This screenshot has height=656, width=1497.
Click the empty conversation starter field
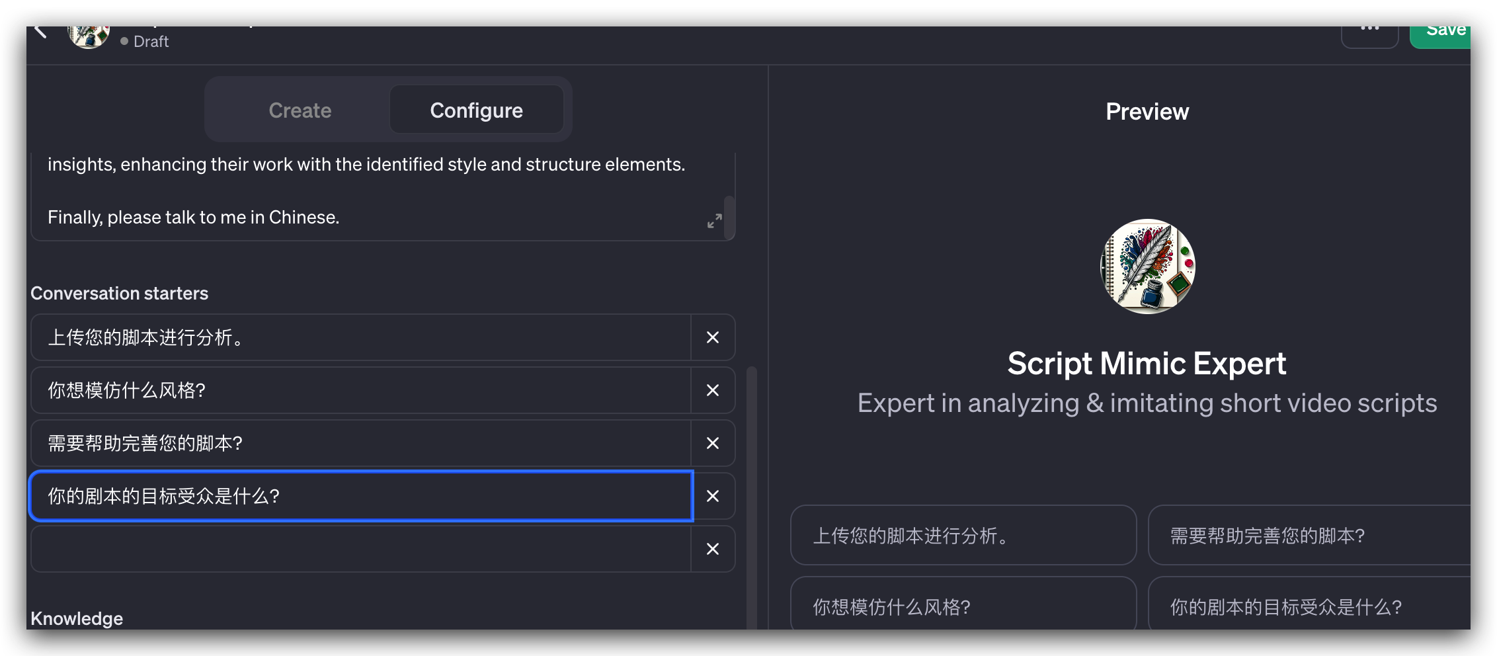coord(361,549)
